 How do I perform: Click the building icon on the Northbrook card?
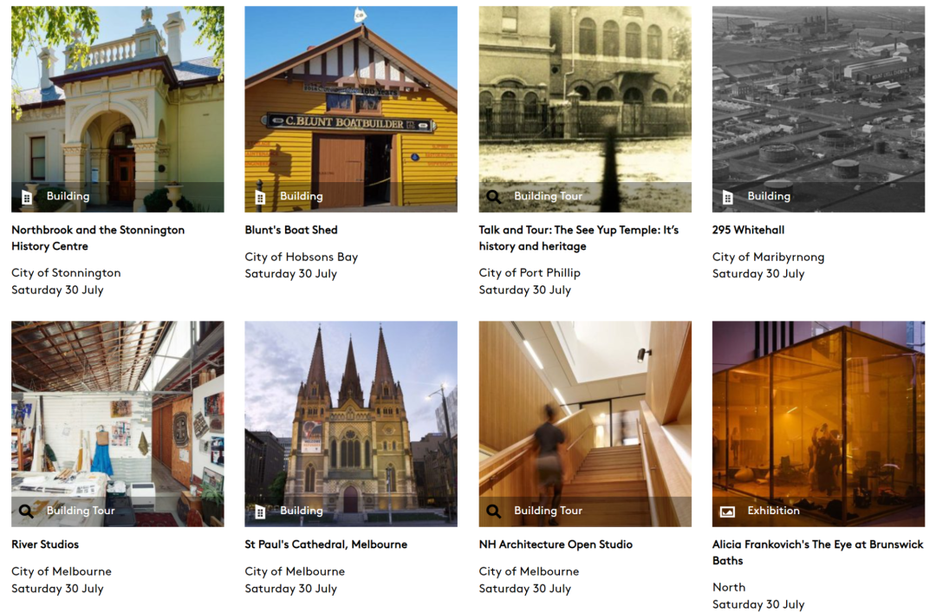pyautogui.click(x=27, y=197)
